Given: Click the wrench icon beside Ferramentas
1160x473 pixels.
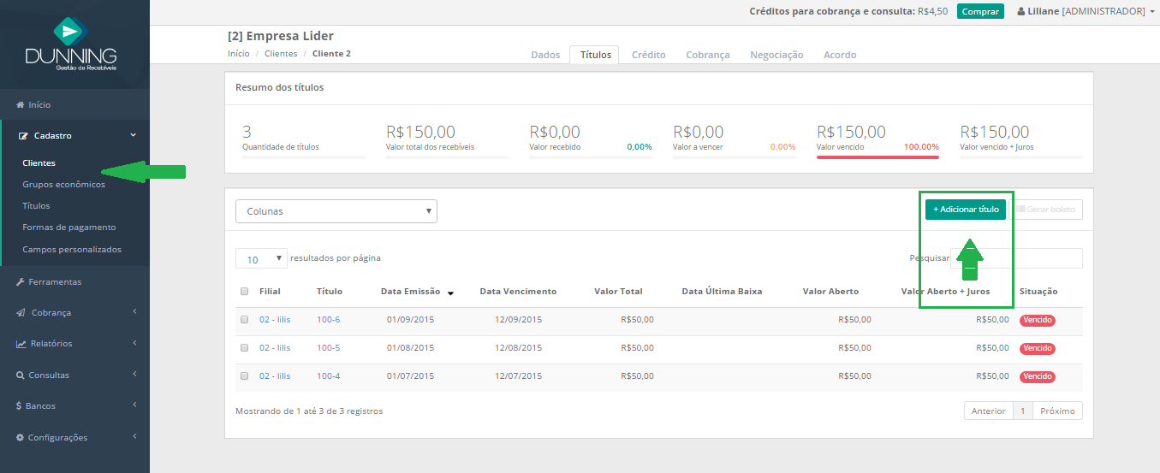Looking at the screenshot, I should [20, 282].
